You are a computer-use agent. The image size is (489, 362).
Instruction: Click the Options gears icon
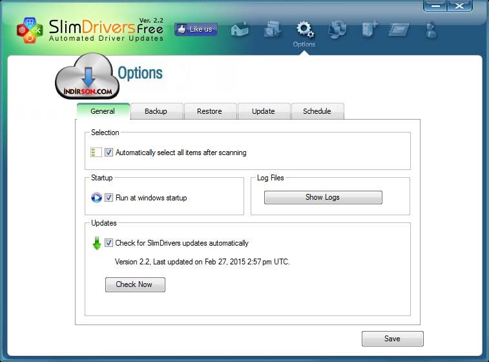pyautogui.click(x=305, y=29)
